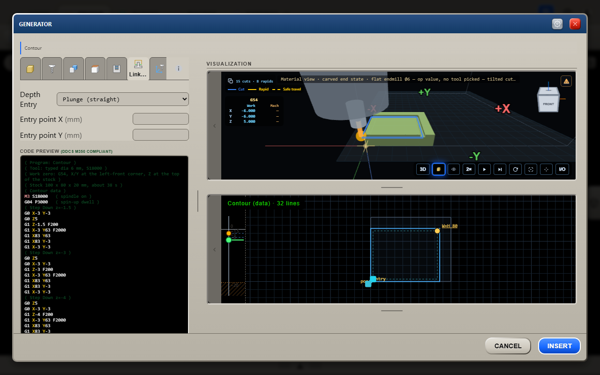Open the blue and white cubes tab
Viewport: 600px width, 375px height.
tap(74, 68)
